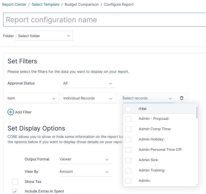Select the 'Admin Holiday:' row text
This screenshot has width=206, height=194.
152,139
